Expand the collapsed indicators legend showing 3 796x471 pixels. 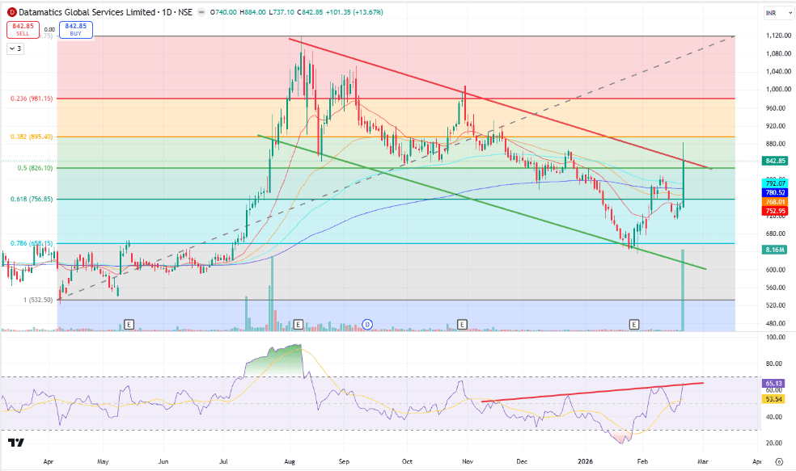15,48
